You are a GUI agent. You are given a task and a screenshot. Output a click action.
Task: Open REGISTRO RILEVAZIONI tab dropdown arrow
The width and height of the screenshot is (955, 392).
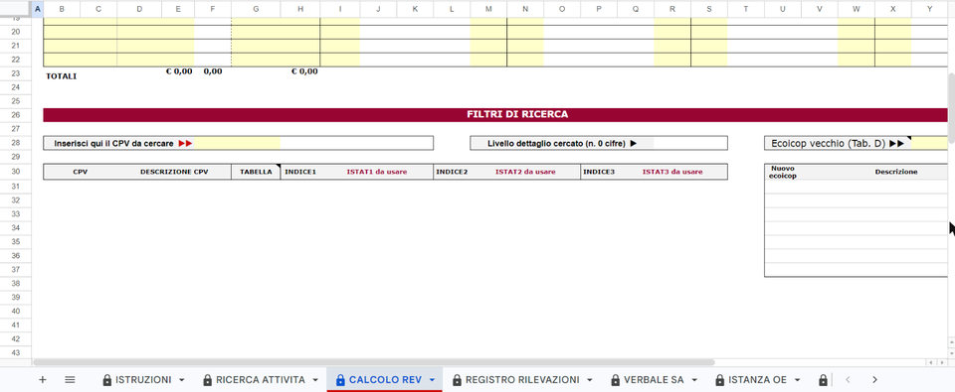pos(590,380)
